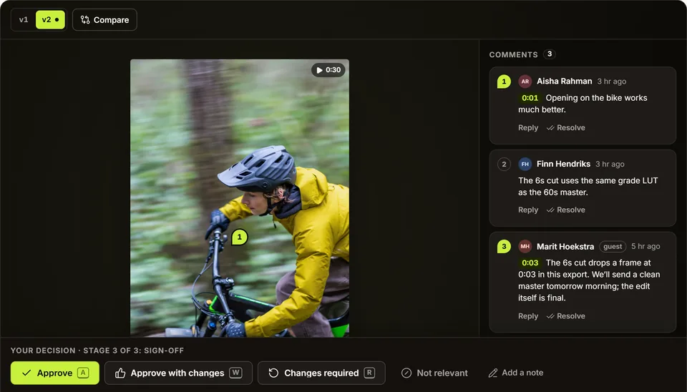Reply to Marit Hoekstra's comment
Viewport: 687px width, 392px height.
click(528, 316)
